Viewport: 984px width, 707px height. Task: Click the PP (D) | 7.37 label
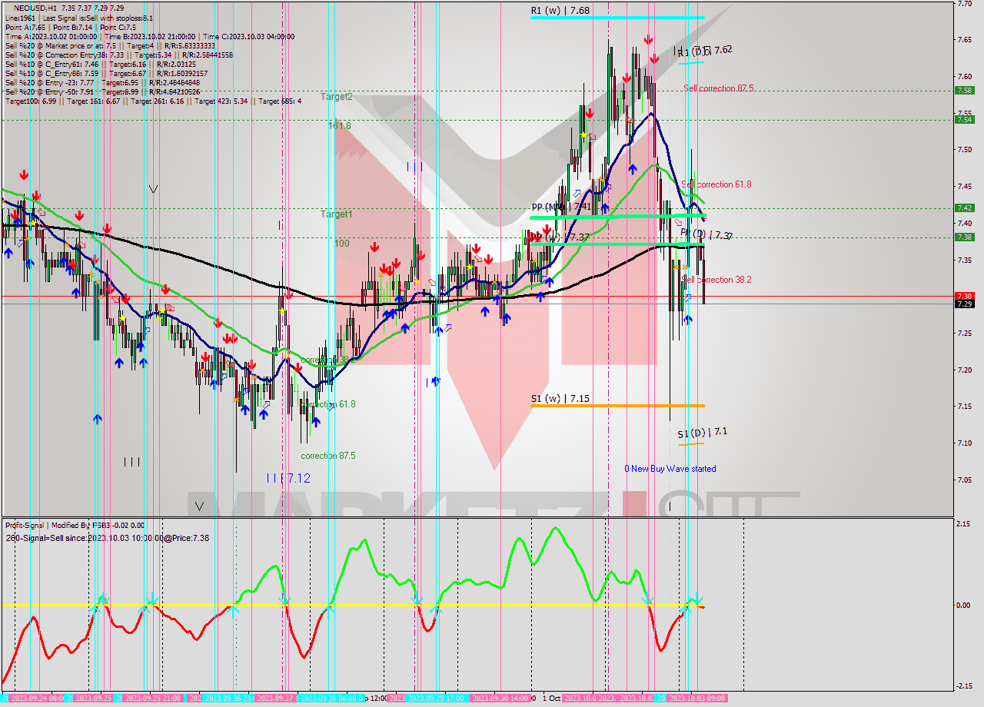(x=706, y=234)
